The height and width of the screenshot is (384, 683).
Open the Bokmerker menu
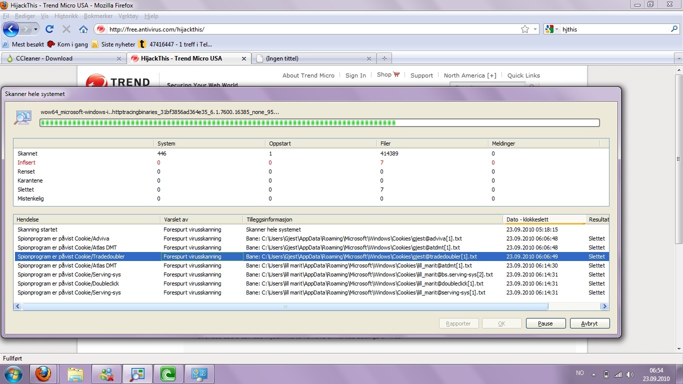pos(98,16)
